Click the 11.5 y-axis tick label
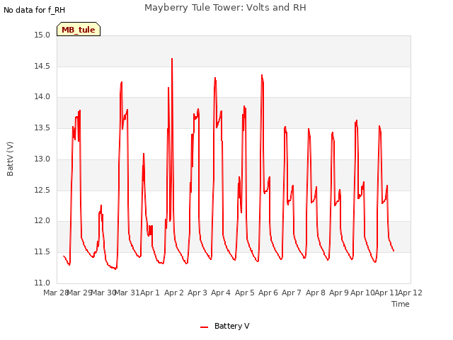Image resolution: width=453 pixels, height=340 pixels. 42,252
